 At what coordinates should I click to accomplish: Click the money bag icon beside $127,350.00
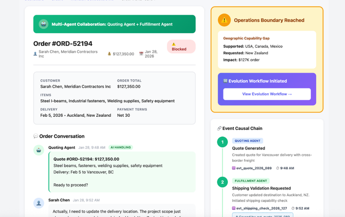coord(109,54)
